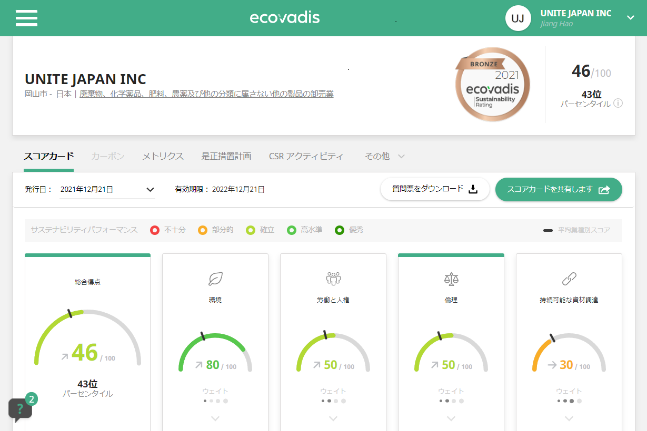Open the help chat question mark icon
The image size is (647, 431).
tap(20, 410)
